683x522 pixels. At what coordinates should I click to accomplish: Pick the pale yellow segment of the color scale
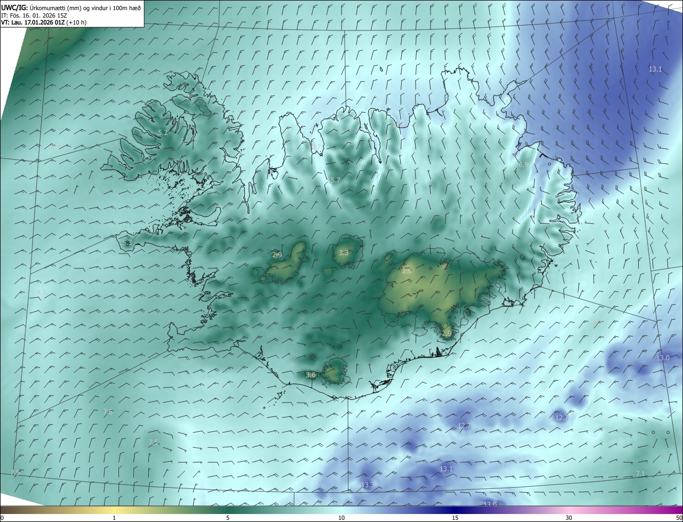[x=114, y=510]
